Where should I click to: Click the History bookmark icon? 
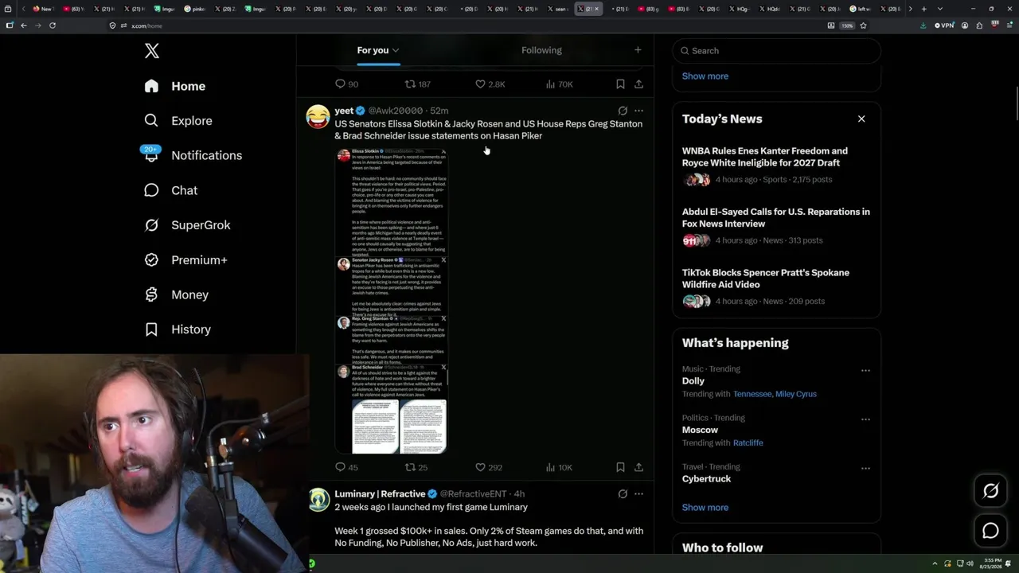point(151,329)
